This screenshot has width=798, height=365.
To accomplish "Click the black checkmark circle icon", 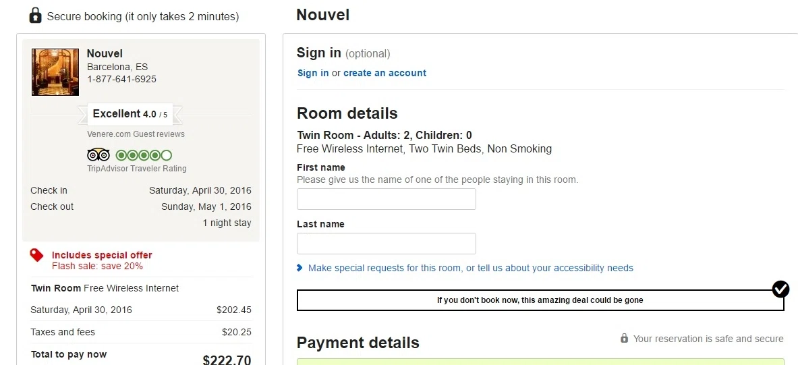I will (x=780, y=289).
